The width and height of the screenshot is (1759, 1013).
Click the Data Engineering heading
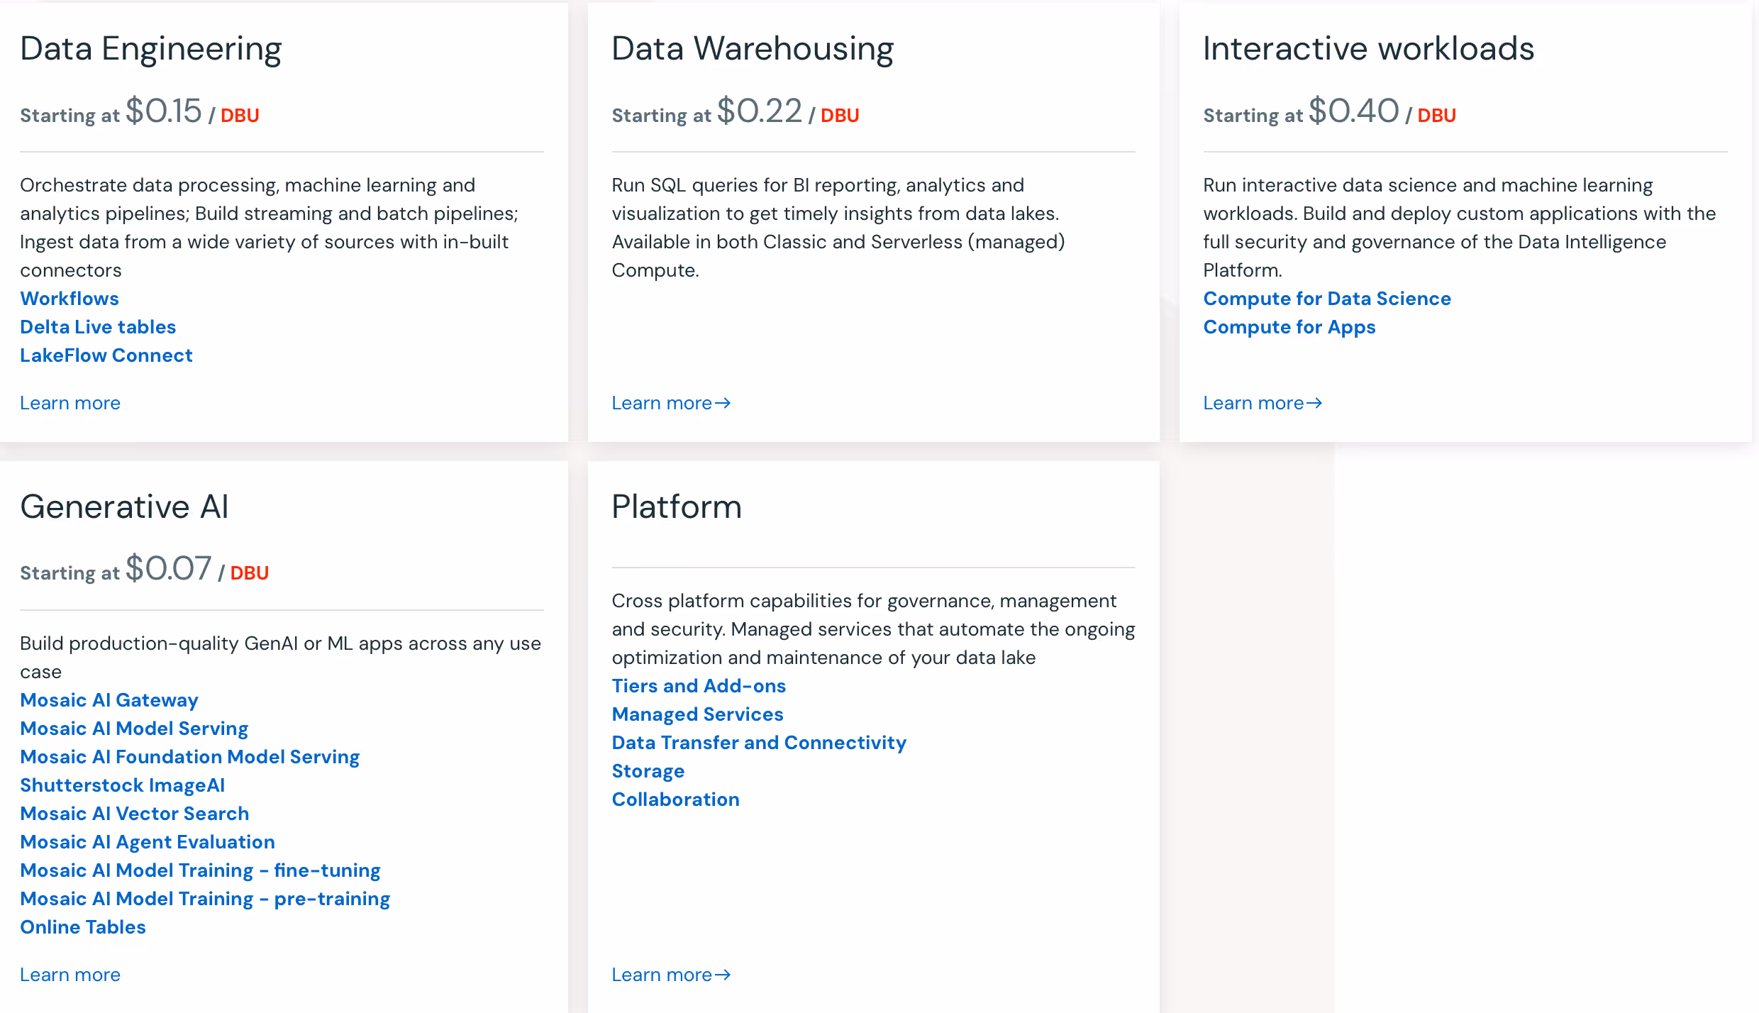coord(151,49)
